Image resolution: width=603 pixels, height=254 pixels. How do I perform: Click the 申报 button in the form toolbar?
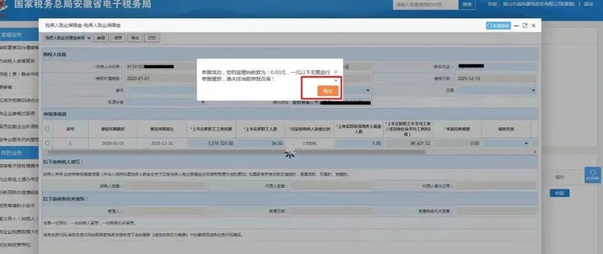click(100, 38)
